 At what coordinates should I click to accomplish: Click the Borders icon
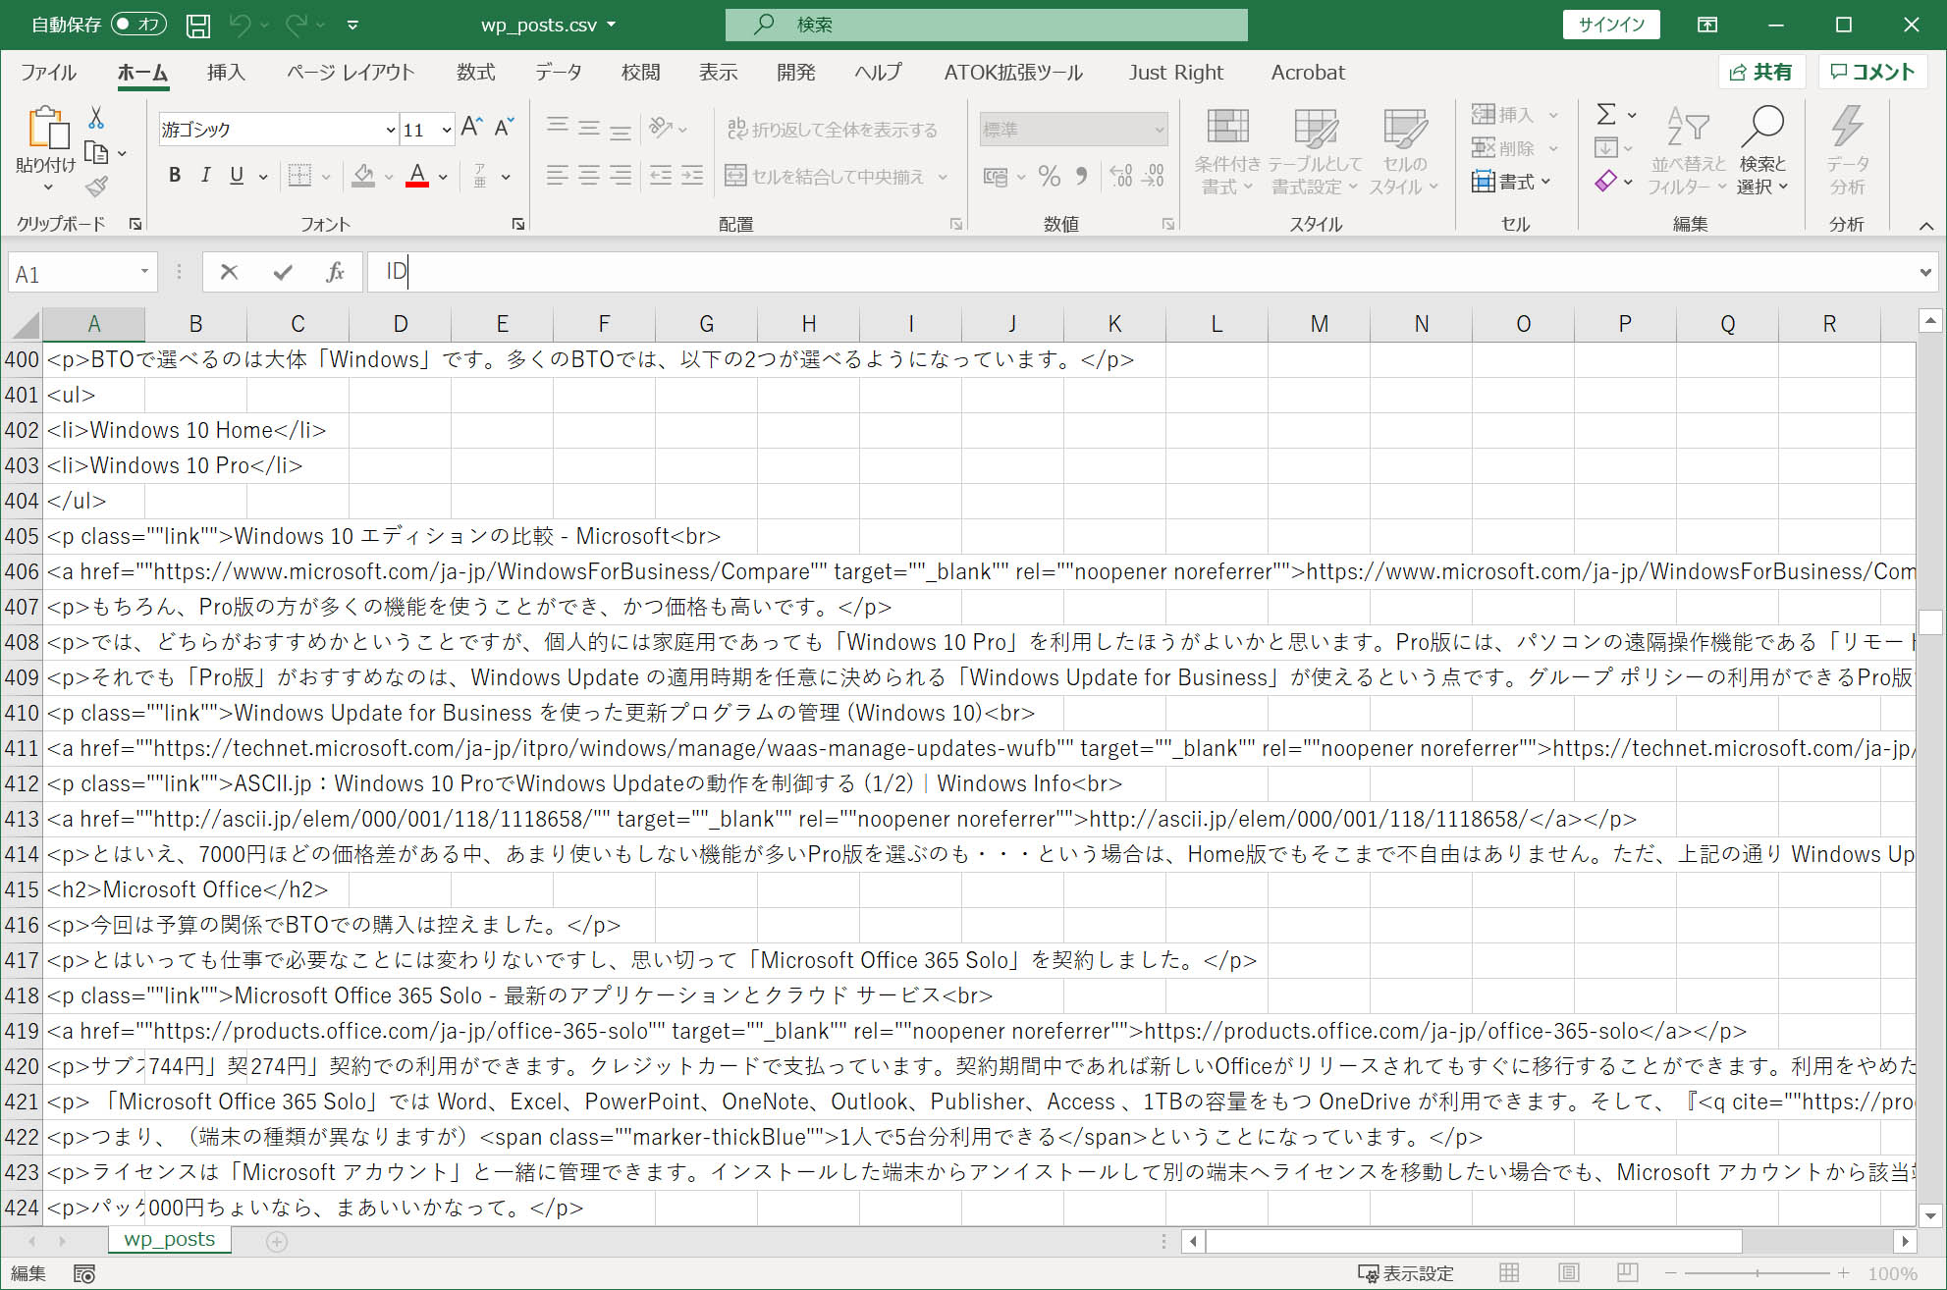tap(299, 176)
